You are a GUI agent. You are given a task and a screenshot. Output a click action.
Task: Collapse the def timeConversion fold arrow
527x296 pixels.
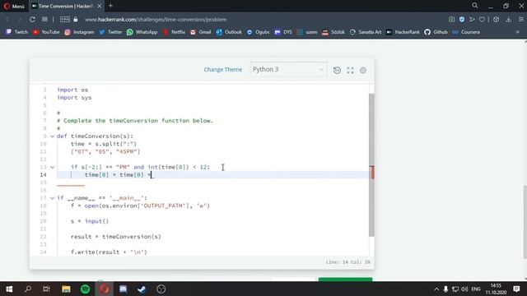tap(53, 136)
